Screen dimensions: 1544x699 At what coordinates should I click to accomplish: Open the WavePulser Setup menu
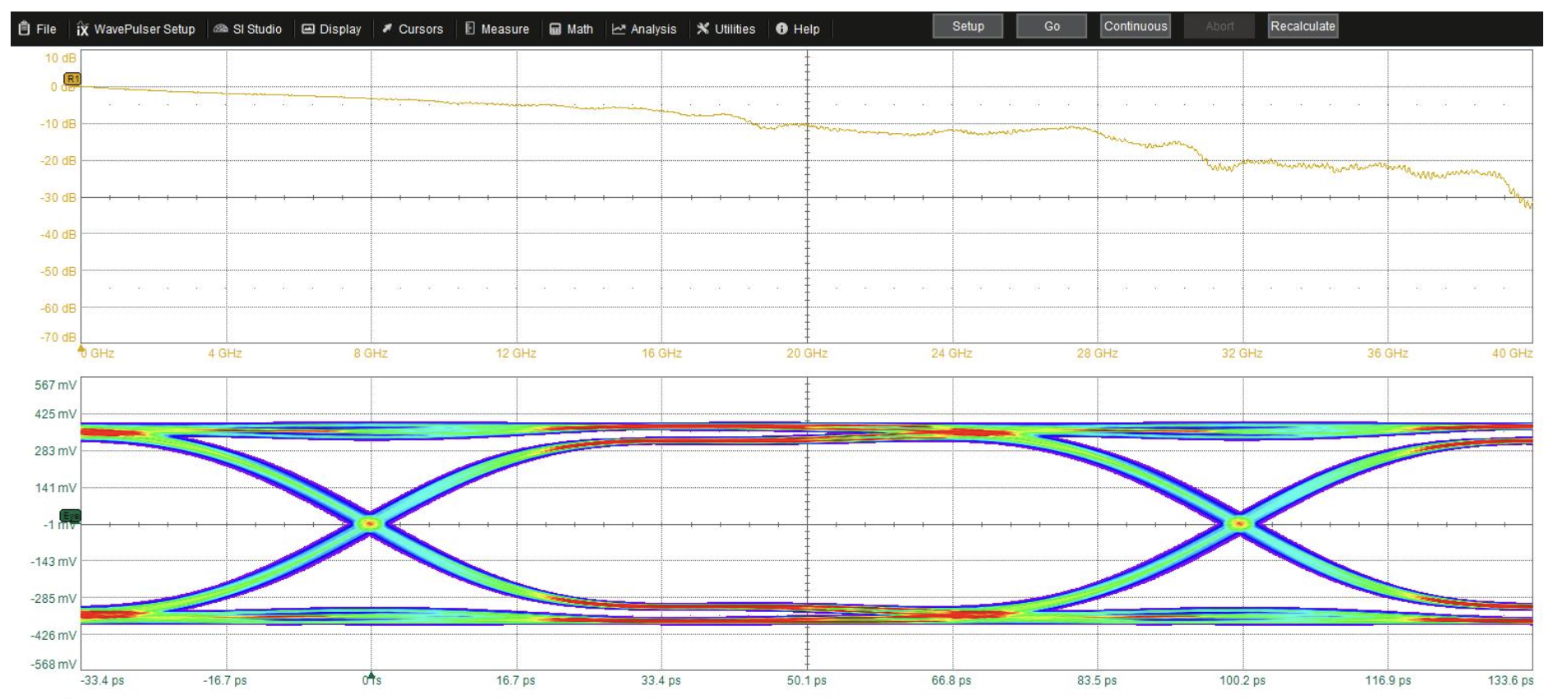click(x=136, y=29)
